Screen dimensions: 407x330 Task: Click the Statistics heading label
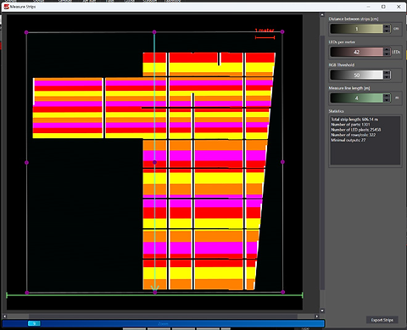pyautogui.click(x=336, y=111)
